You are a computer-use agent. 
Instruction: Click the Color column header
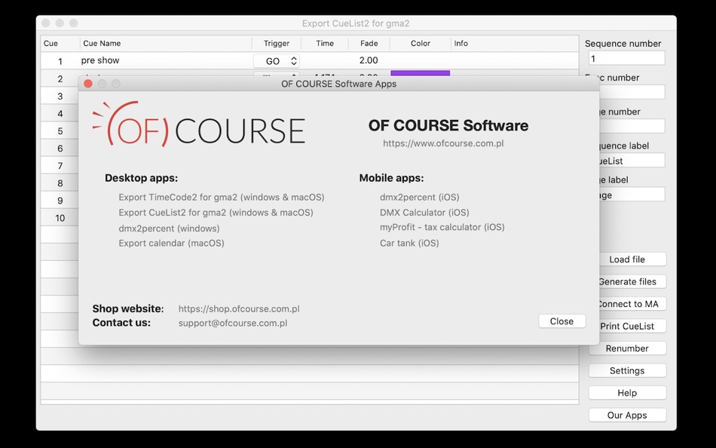(x=420, y=44)
